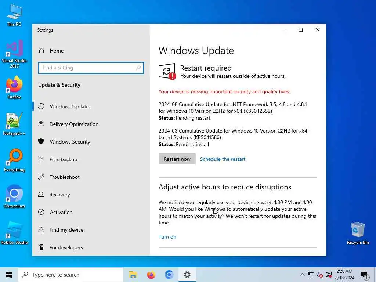
Task: Maximize the Settings window
Action: (301, 30)
